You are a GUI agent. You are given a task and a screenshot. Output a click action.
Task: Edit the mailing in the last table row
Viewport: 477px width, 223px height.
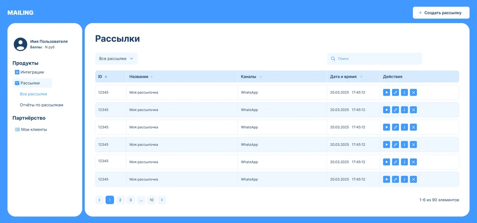(395, 179)
